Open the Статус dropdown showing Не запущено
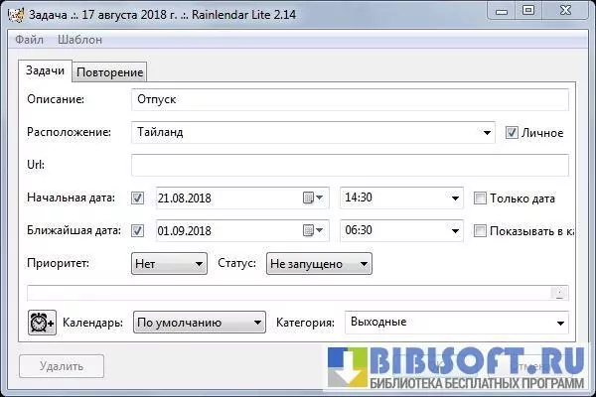This screenshot has height=397, width=596. 364,264
